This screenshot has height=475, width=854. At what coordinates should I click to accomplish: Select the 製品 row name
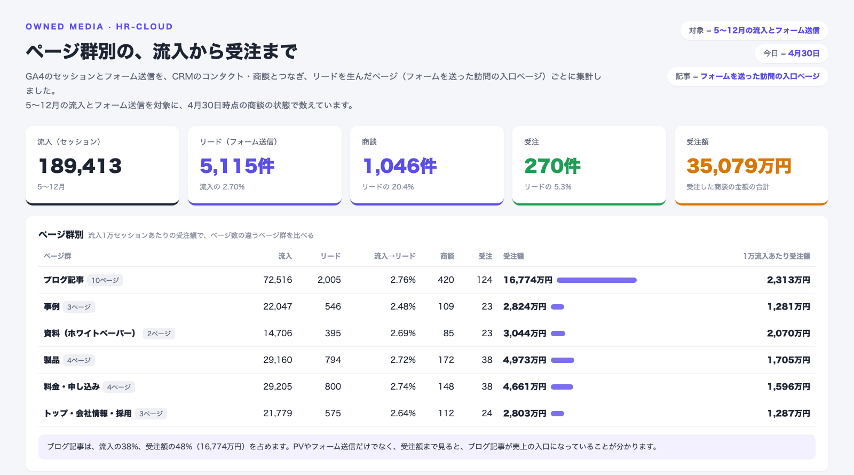(x=52, y=360)
